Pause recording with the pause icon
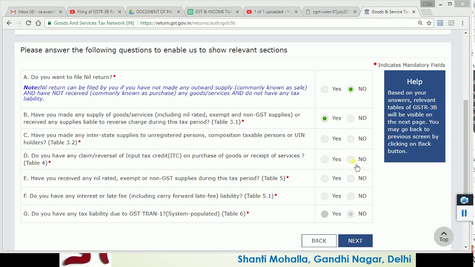 tap(464, 213)
